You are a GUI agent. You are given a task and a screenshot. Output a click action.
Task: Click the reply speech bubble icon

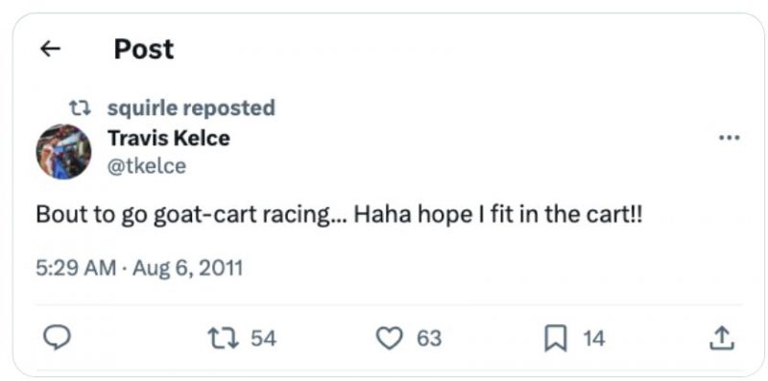[x=58, y=339]
